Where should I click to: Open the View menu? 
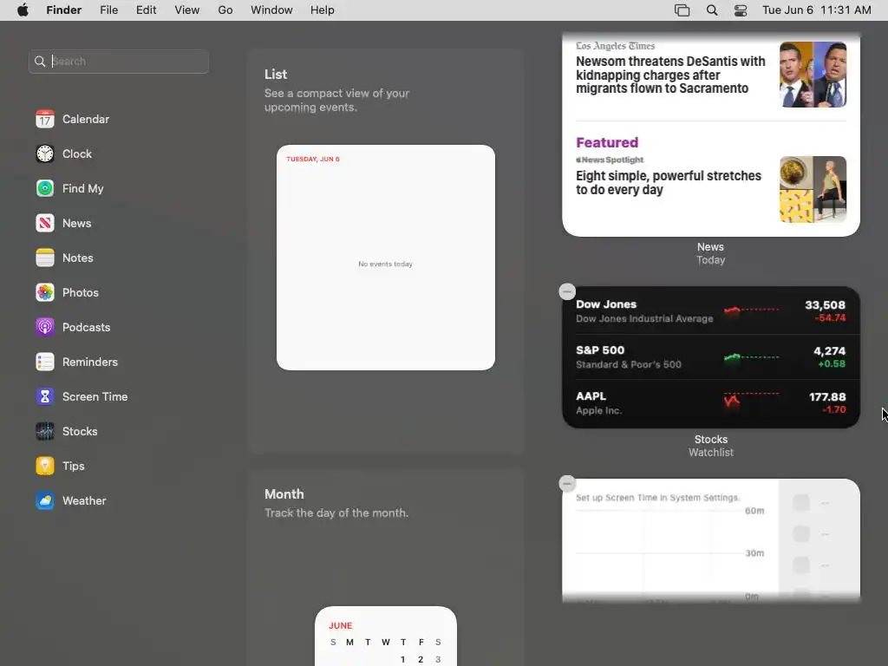[x=187, y=10]
